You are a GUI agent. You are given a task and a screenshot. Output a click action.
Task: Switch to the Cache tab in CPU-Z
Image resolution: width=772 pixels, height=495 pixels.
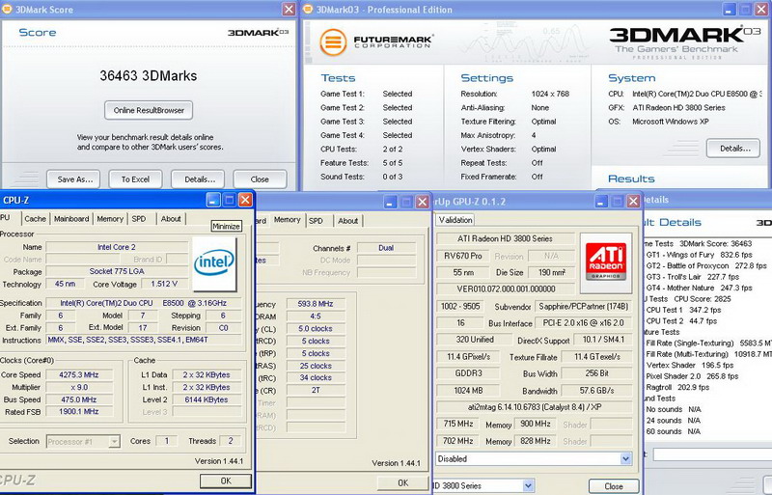point(35,219)
